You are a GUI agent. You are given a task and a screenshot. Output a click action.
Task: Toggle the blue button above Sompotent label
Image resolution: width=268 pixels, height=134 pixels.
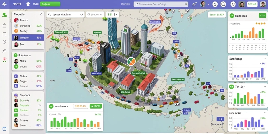coord(220,119)
